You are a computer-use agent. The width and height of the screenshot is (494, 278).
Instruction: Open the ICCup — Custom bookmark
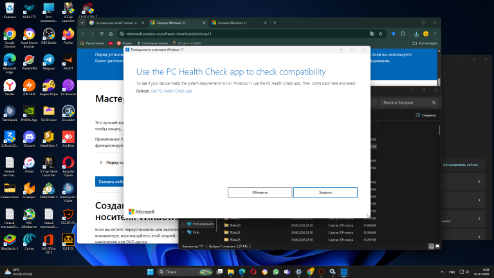click(187, 43)
